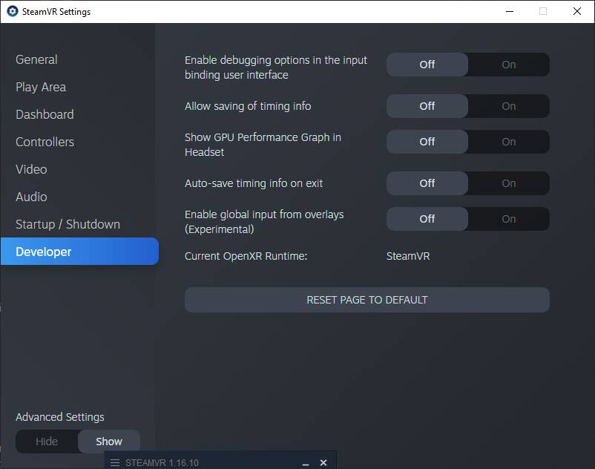595x469 pixels.
Task: Turn On input binding debugging options
Action: pos(508,65)
